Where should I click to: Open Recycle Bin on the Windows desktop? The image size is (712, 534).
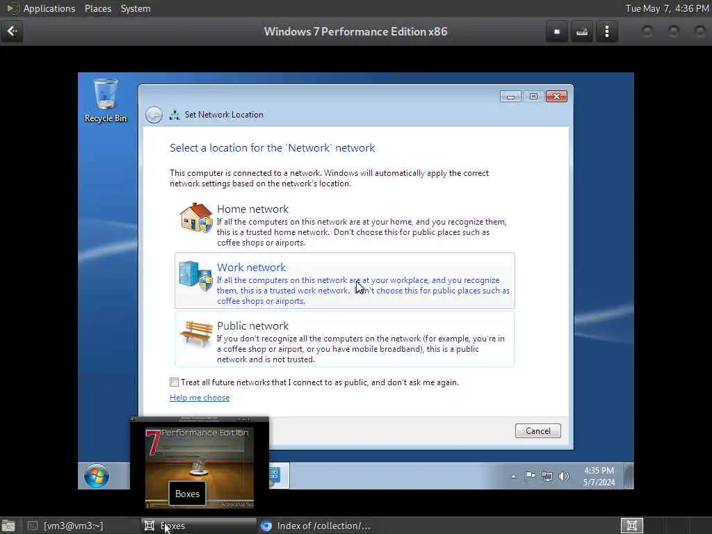pyautogui.click(x=106, y=100)
